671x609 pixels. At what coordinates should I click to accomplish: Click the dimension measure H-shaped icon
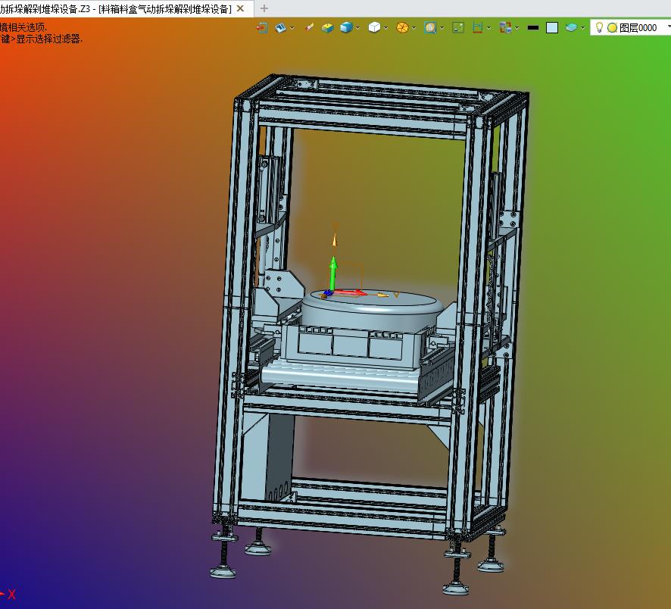click(x=478, y=28)
